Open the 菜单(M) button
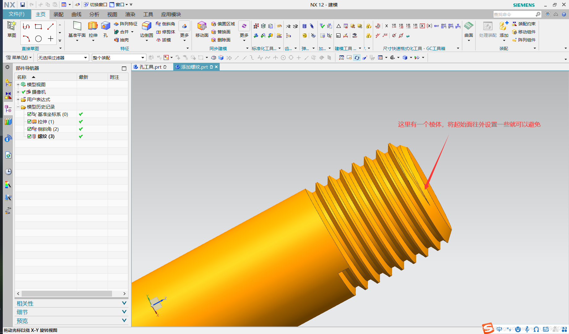The image size is (569, 334). [19, 58]
